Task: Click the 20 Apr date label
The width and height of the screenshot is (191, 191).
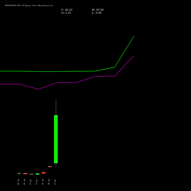Action: pyautogui.click(x=49, y=182)
